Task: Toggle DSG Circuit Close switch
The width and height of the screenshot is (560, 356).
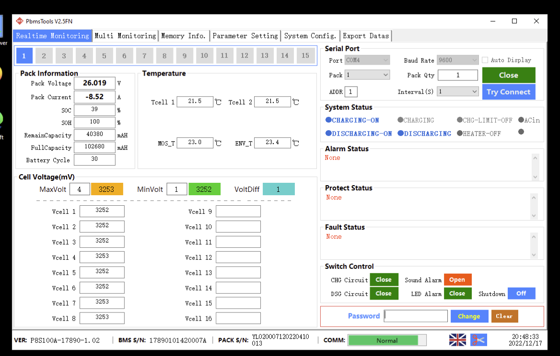Action: tap(384, 293)
